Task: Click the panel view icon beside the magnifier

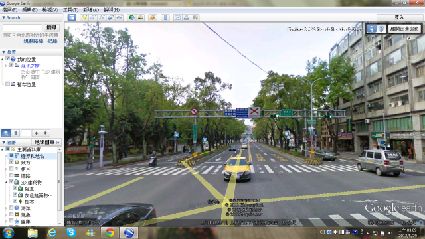Action: (x=15, y=133)
